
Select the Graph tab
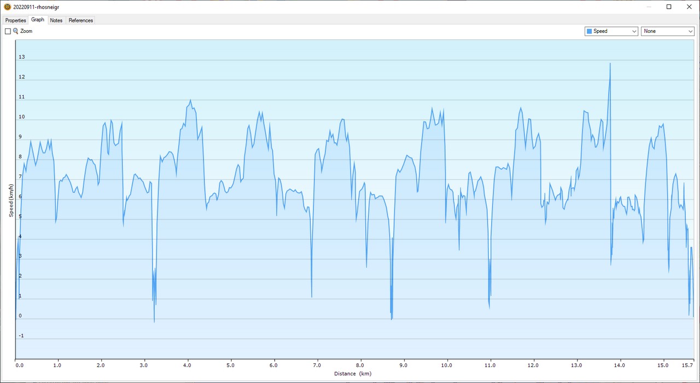pyautogui.click(x=38, y=20)
